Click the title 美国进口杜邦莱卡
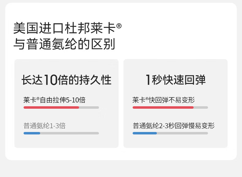Viewport: 242px width, 177px height. point(64,29)
